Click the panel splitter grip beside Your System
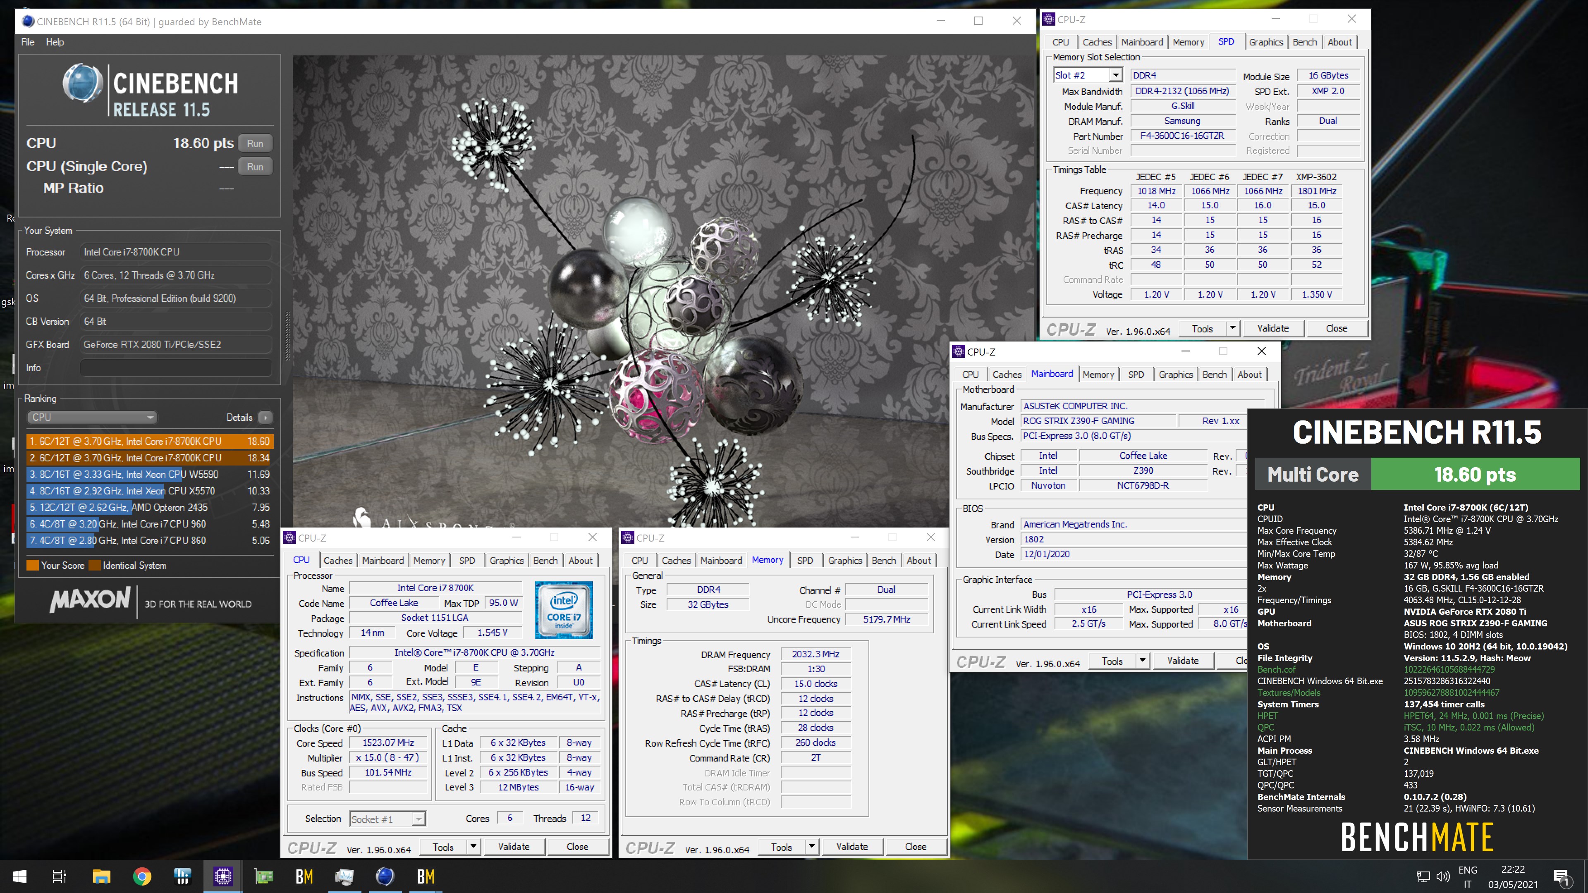Screen dimensions: 1588x893 (x=288, y=336)
